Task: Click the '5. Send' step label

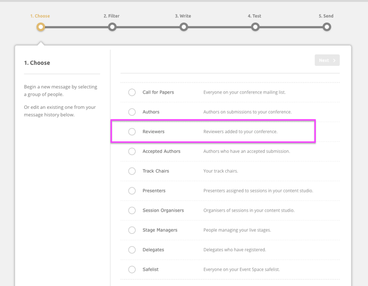Action: 326,16
